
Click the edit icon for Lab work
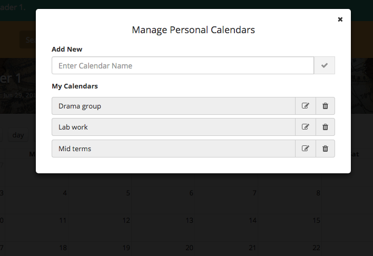point(306,127)
